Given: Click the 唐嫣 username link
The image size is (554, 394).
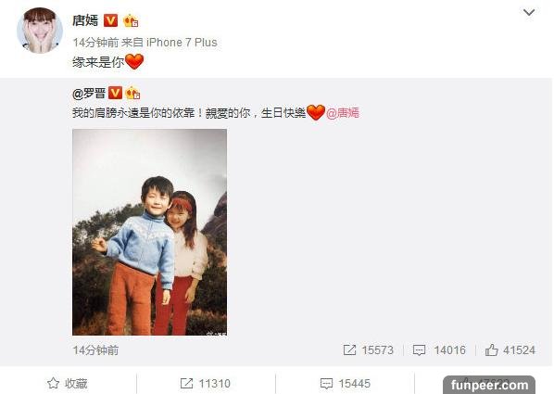Looking at the screenshot, I should point(85,20).
